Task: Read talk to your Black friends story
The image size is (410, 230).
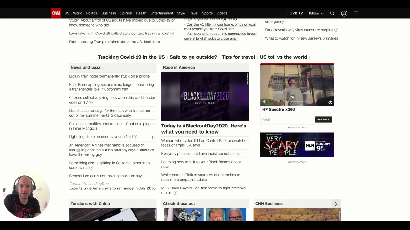Action: tap(201, 164)
